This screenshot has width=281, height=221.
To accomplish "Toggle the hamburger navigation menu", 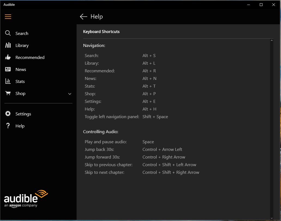I will pyautogui.click(x=8, y=17).
